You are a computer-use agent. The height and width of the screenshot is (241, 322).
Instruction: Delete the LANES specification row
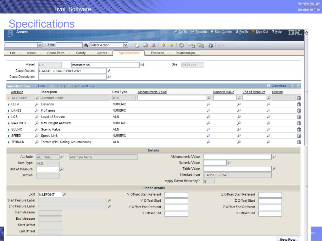point(299,111)
